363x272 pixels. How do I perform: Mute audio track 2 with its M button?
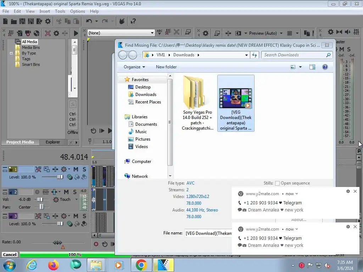(x=66, y=192)
